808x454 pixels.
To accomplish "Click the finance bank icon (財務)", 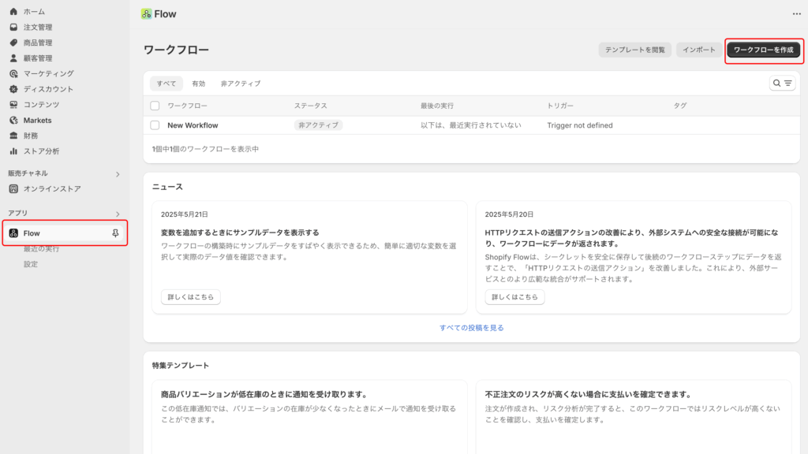I will click(x=13, y=136).
